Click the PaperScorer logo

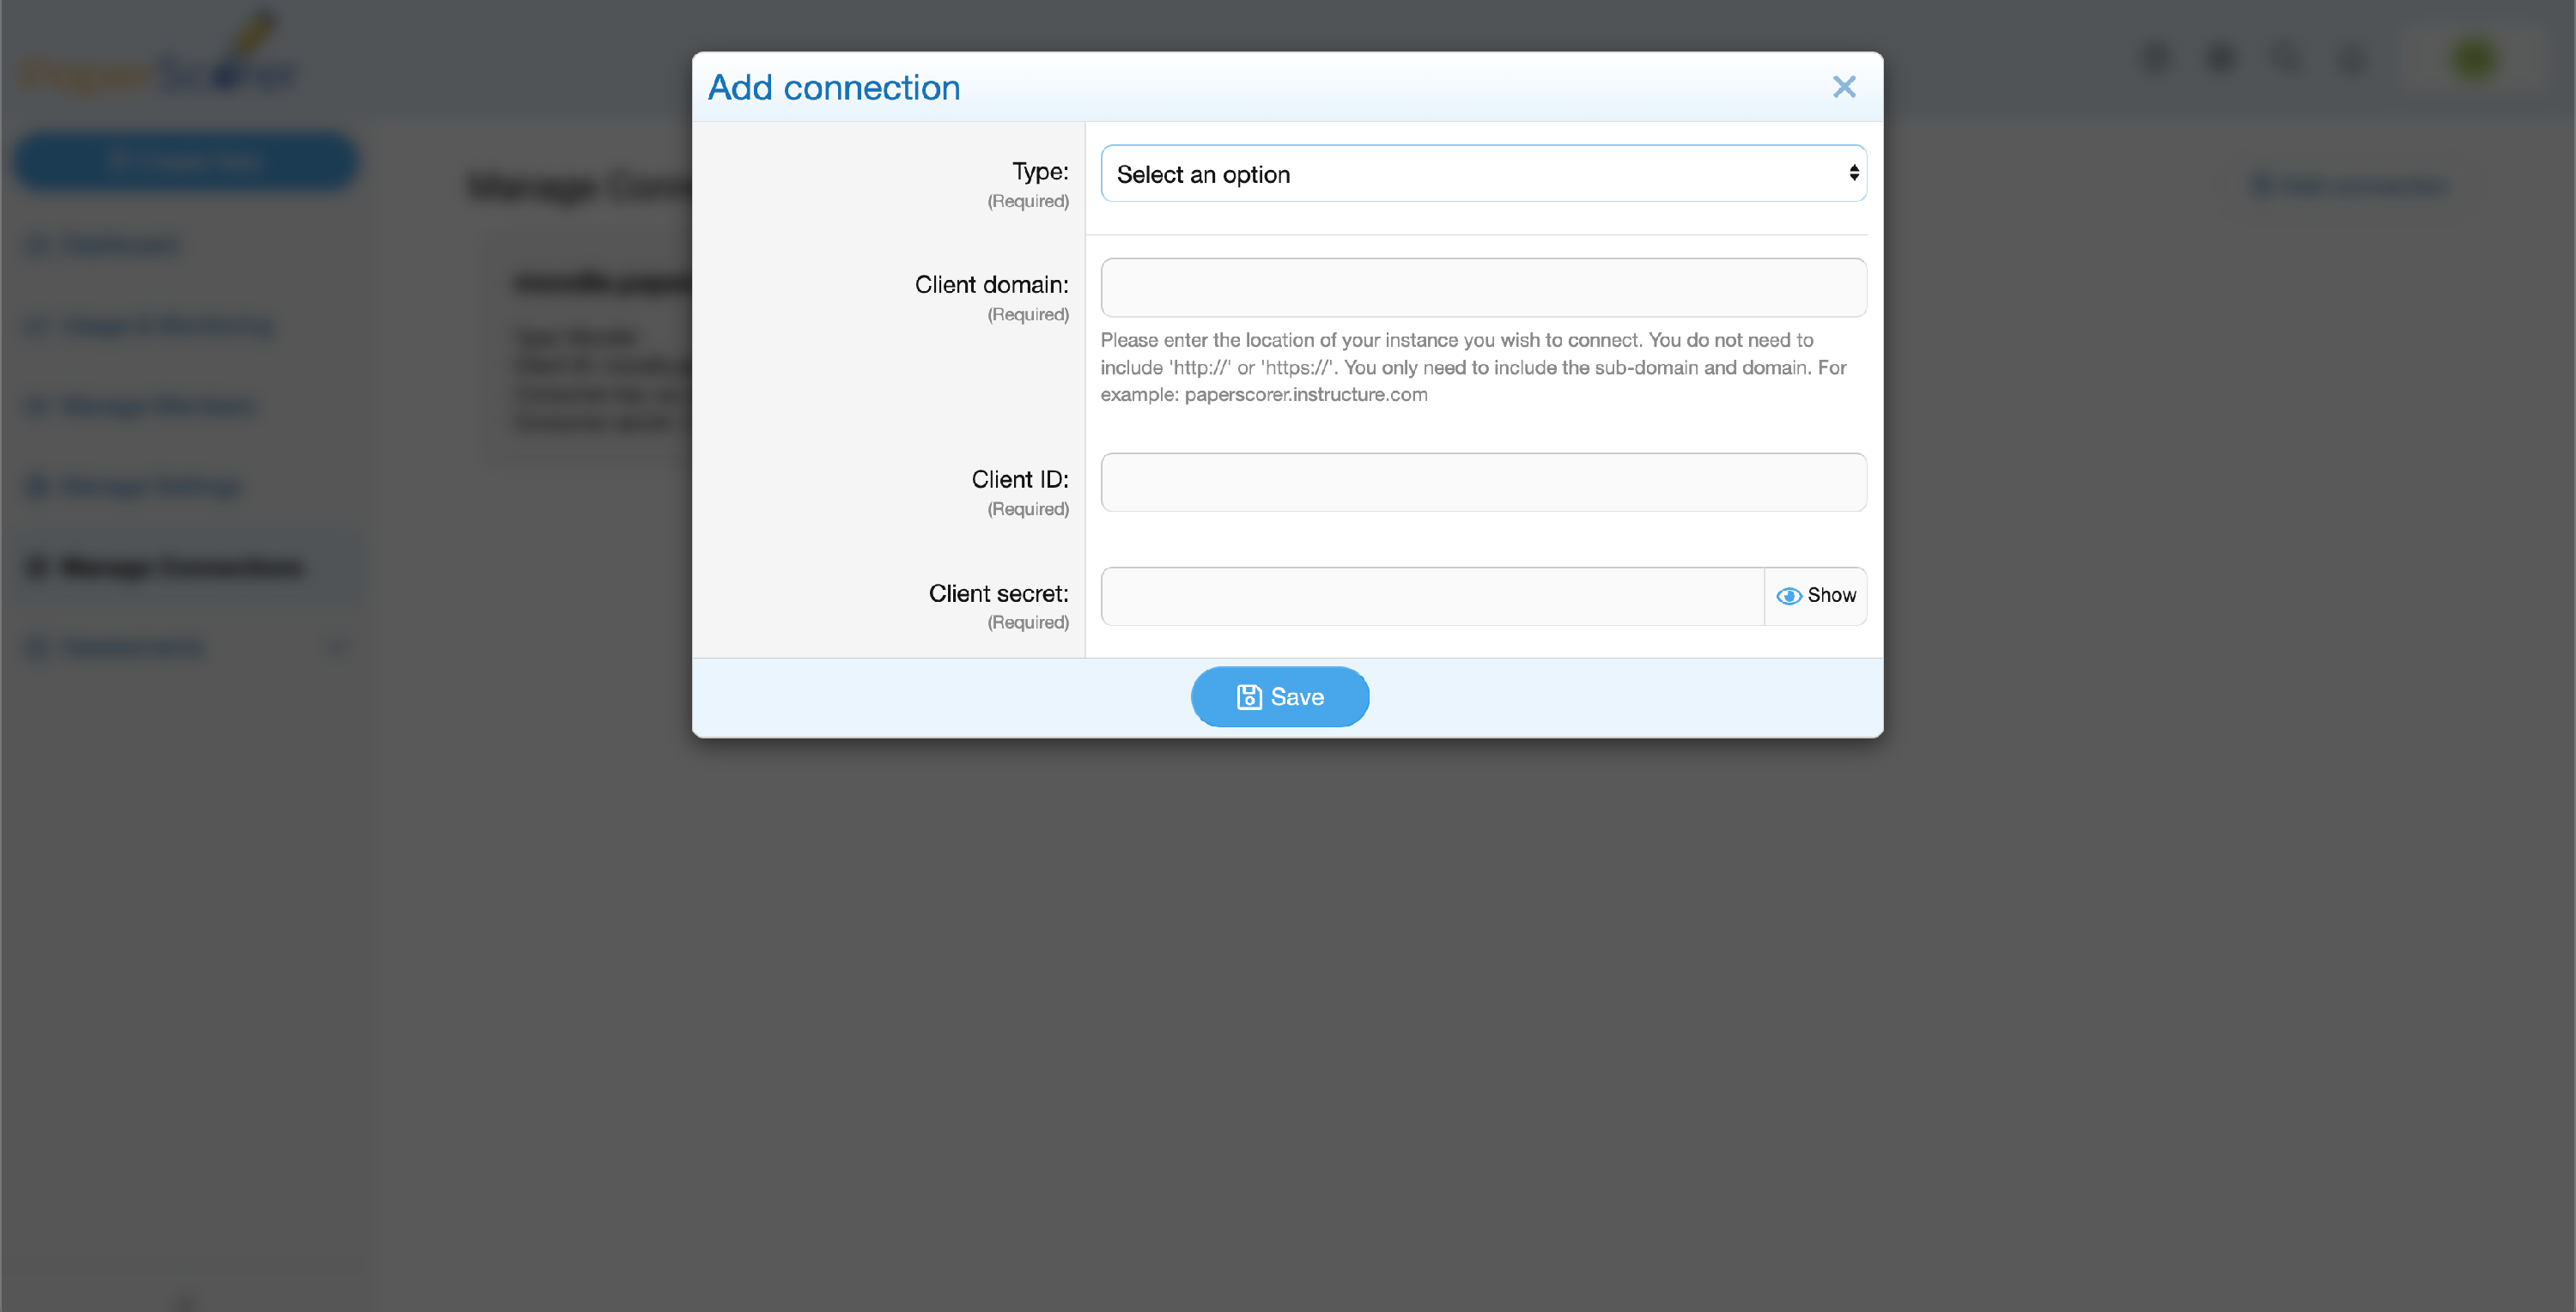(x=160, y=55)
